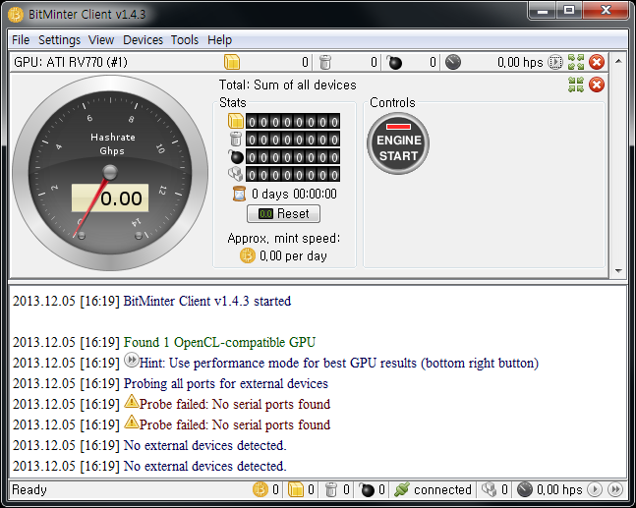The height and width of the screenshot is (508, 636).
Task: Click '0,00 hps' value in GPU row
Action: [520, 62]
